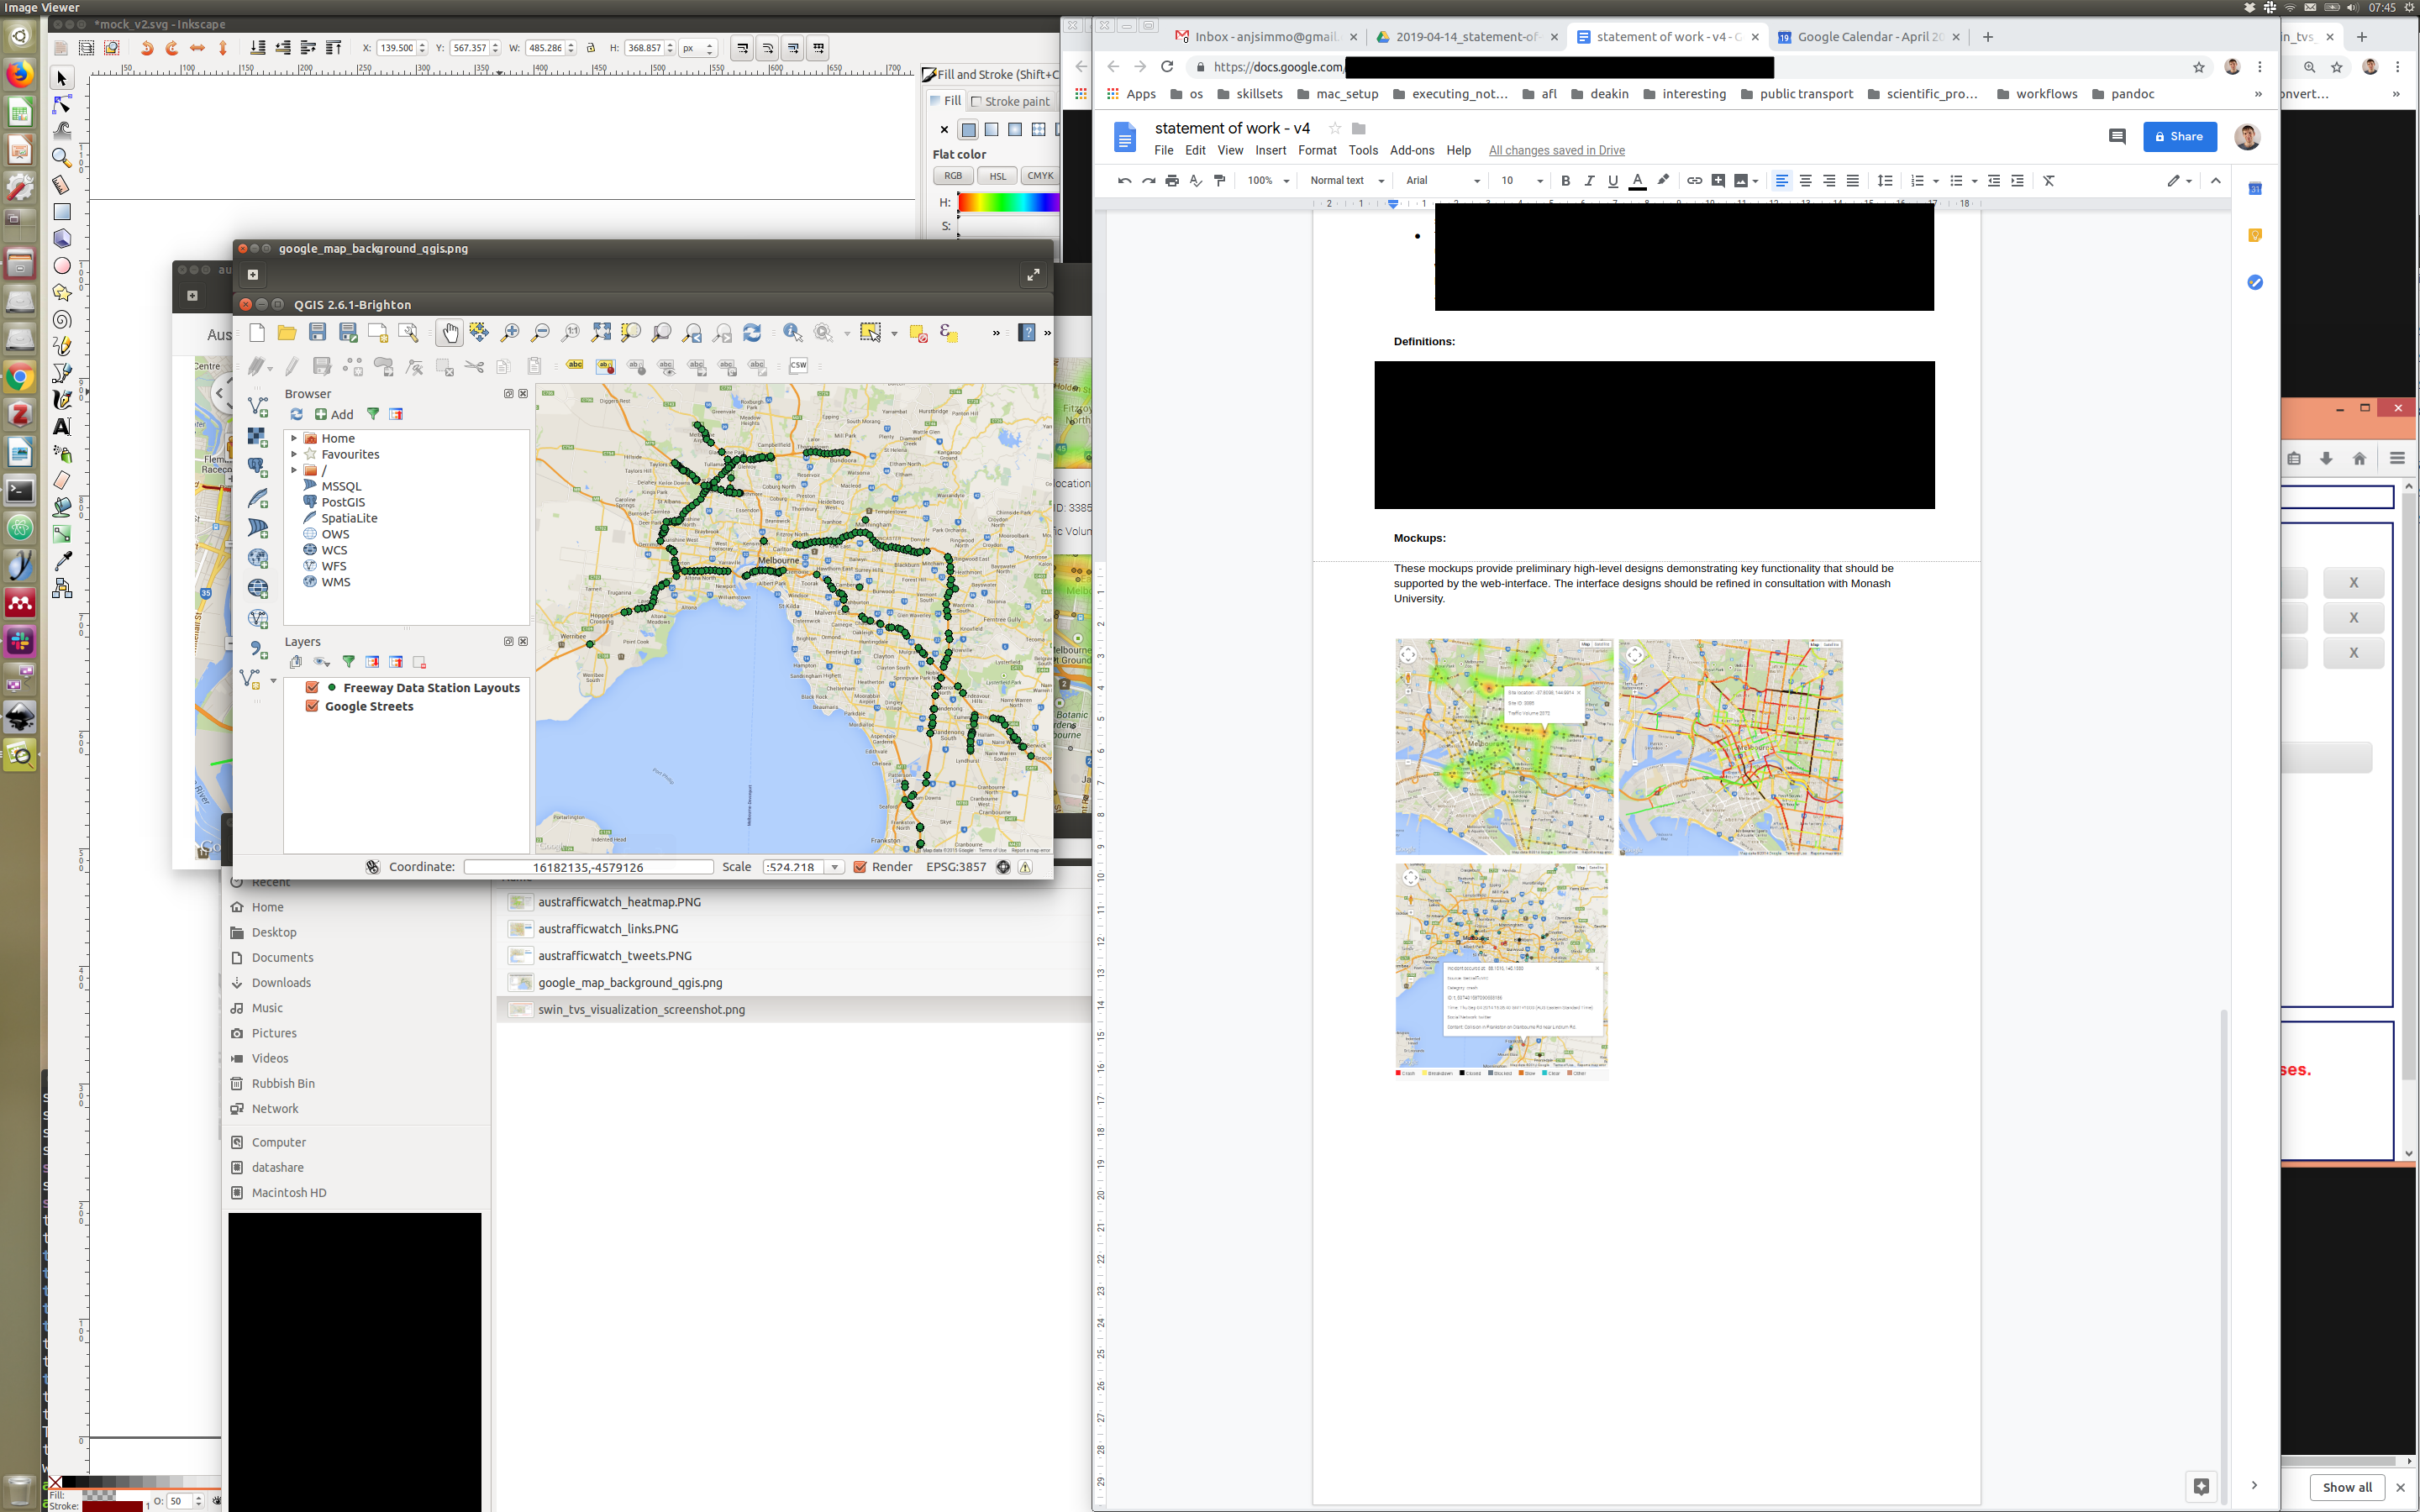Click the QGIS Identify Features icon
Viewport: 2420px width, 1512px height.
click(792, 333)
